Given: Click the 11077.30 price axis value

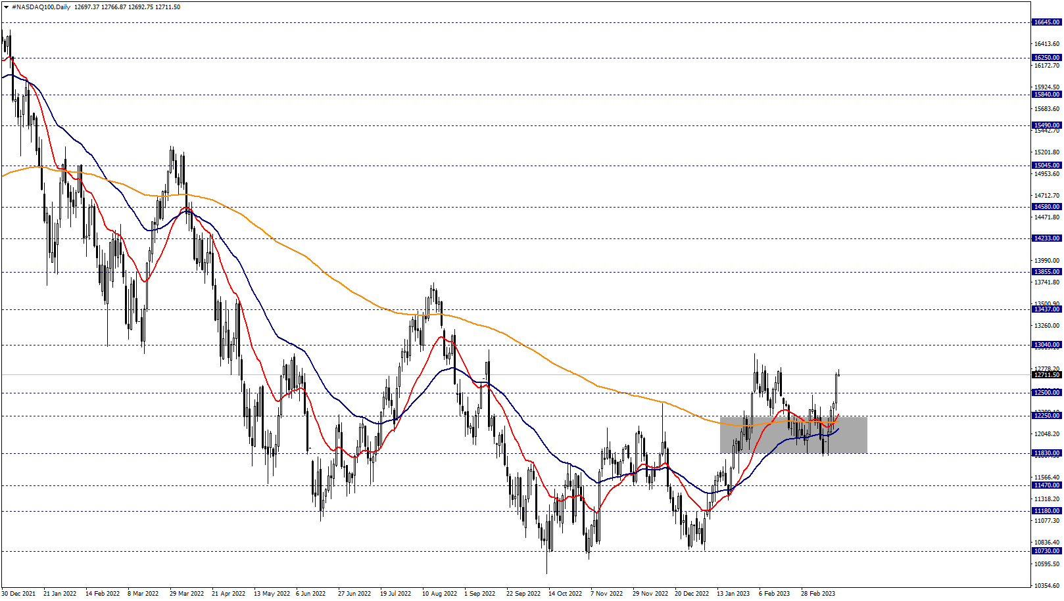Looking at the screenshot, I should tap(1047, 521).
